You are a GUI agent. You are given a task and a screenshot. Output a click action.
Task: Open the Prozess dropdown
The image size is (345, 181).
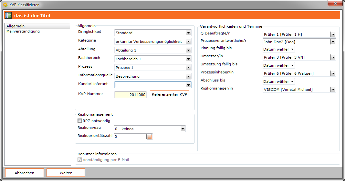pyautogui.click(x=188, y=68)
